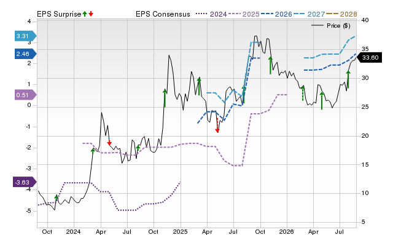
Task: Click the 35 label on the price axis
Action: 365,49
